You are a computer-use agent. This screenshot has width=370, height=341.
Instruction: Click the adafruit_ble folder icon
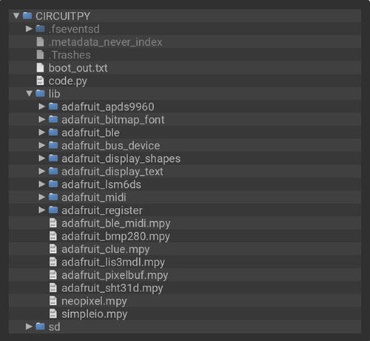(x=53, y=132)
